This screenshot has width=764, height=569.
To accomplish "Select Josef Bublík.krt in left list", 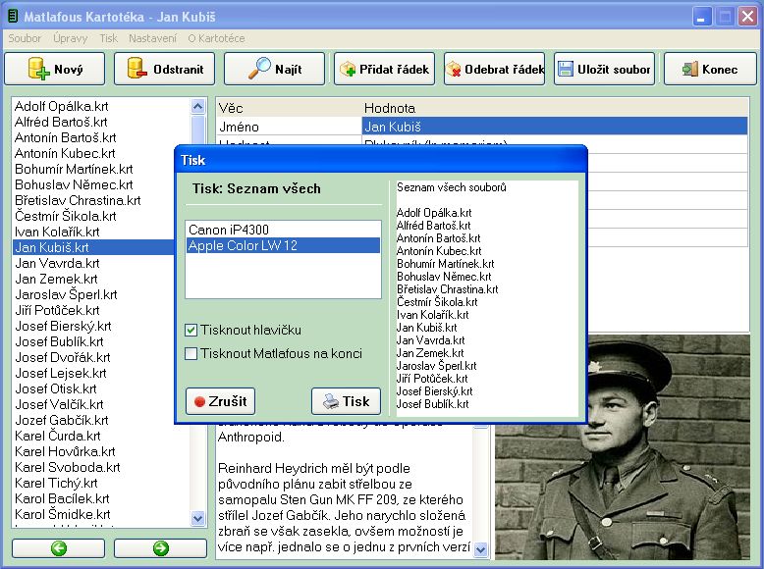I will [59, 341].
